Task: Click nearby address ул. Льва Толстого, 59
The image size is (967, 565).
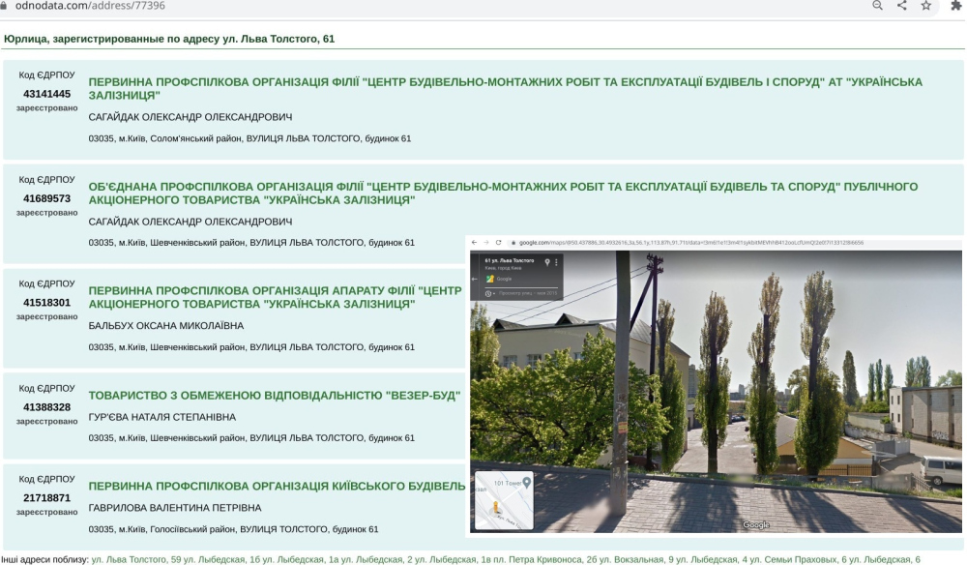Action: point(136,559)
